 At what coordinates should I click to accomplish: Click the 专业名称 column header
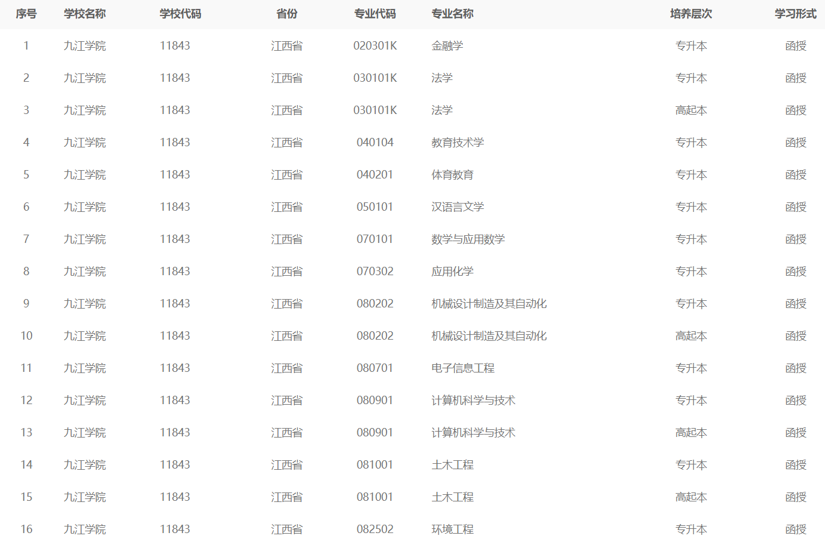tap(453, 14)
